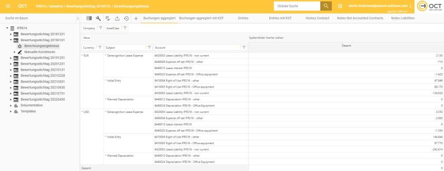Viewport: 444px width, 171px height.
Task: Click the Currency filter funnel icon
Action: pyautogui.click(x=100, y=48)
